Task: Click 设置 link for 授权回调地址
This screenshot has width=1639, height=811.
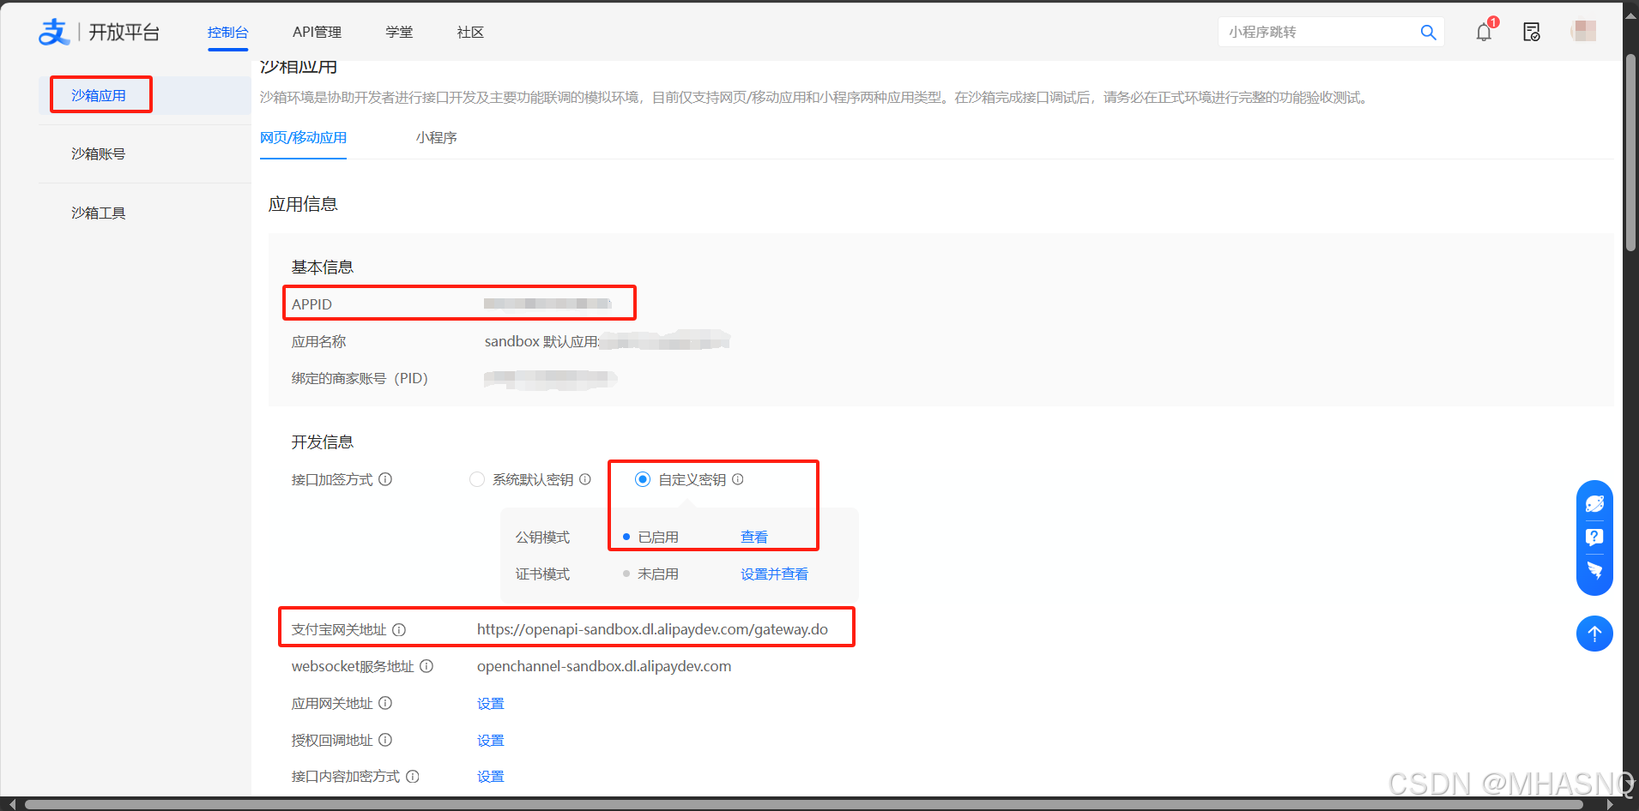Action: click(x=491, y=740)
